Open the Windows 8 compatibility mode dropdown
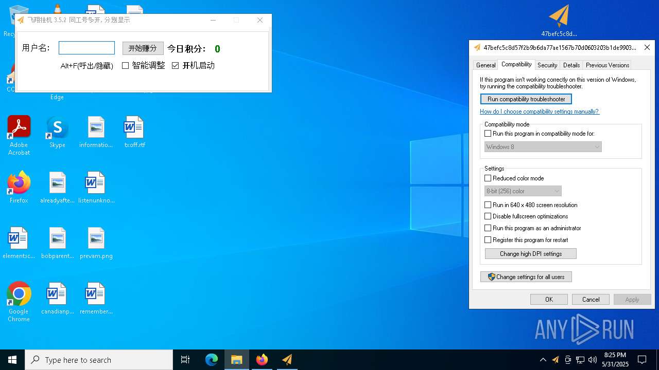This screenshot has height=370, width=659. (543, 147)
